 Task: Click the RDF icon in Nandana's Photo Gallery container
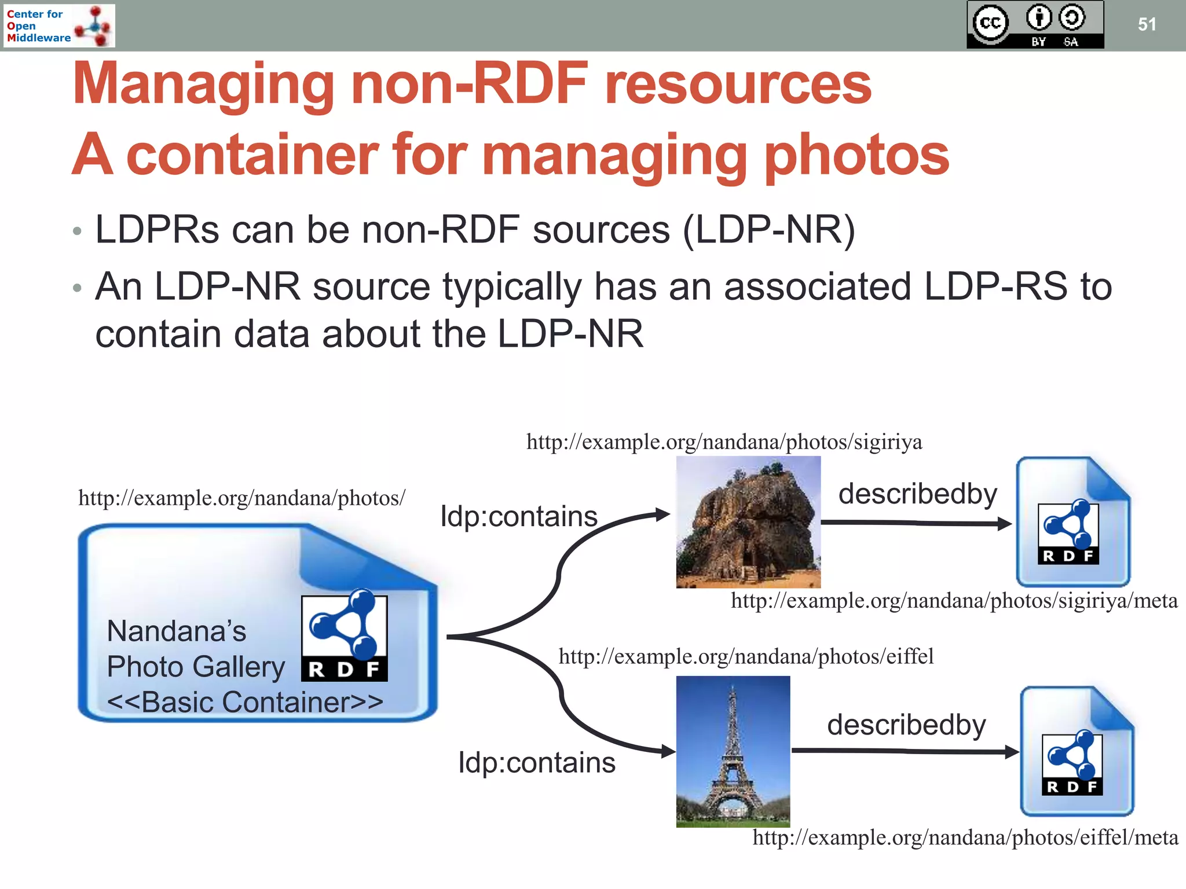click(x=345, y=635)
